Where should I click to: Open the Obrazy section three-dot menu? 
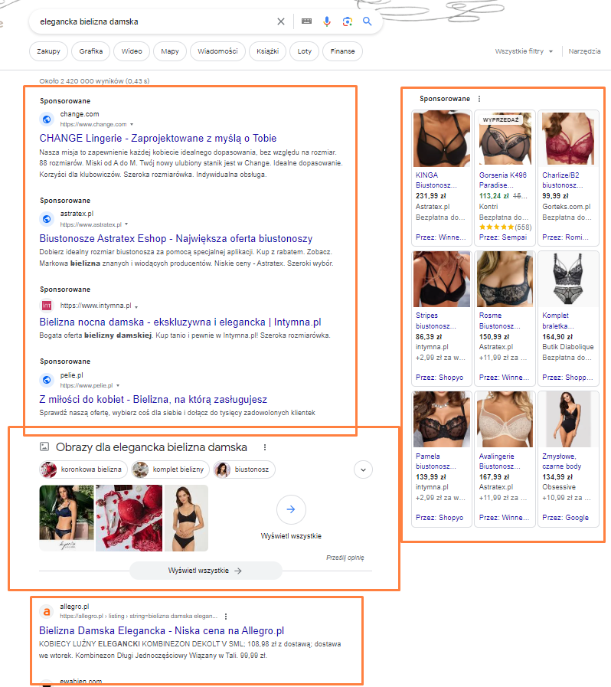tap(265, 447)
